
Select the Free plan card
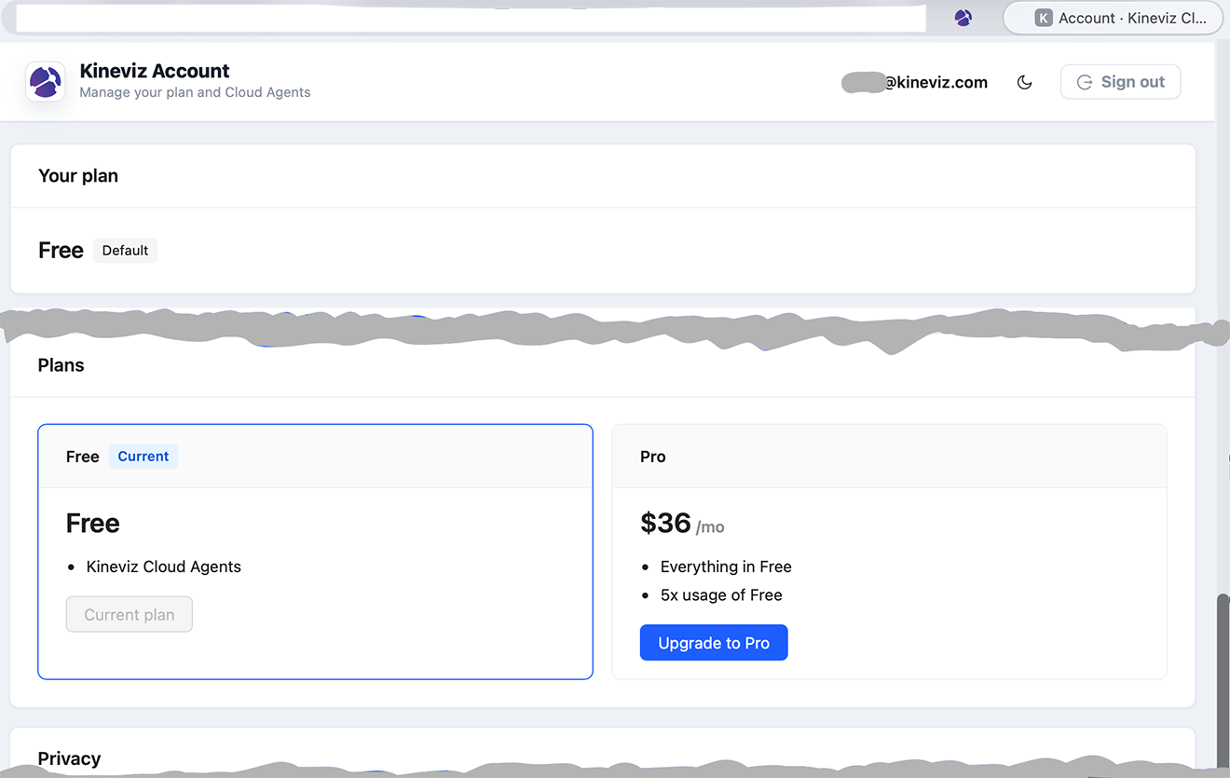[315, 552]
